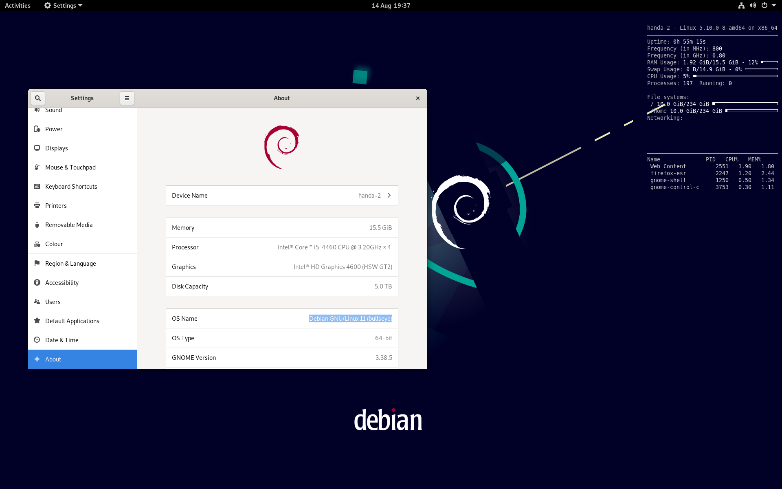The image size is (782, 489).
Task: Open the clock 14 Aug 19:37 calendar
Action: pyautogui.click(x=391, y=6)
